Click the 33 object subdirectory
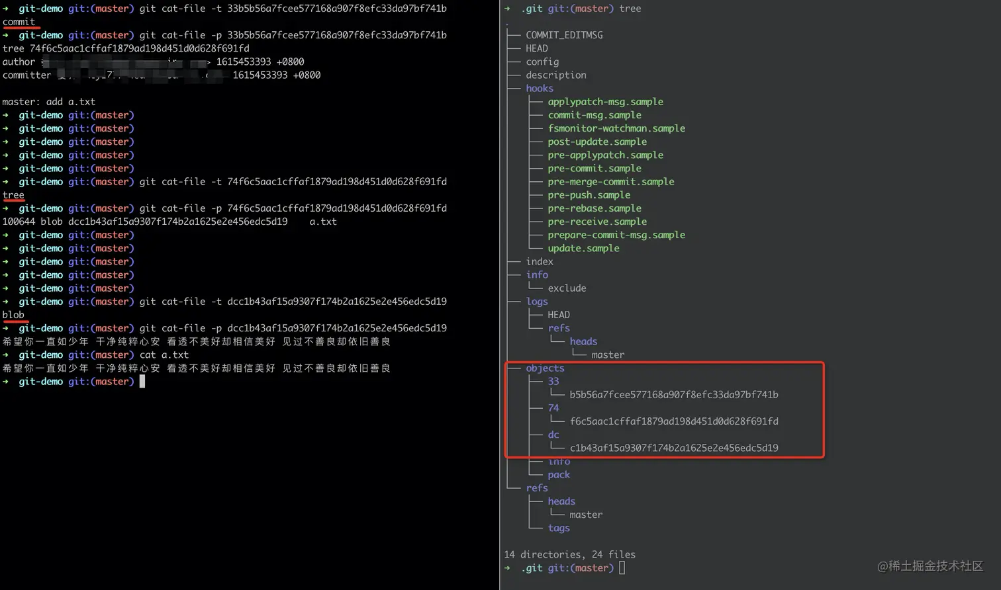This screenshot has width=1001, height=590. (553, 382)
